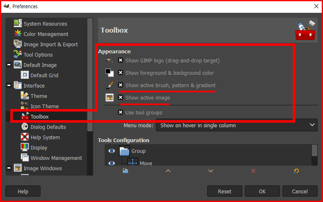
Task: Click Display in category tree
Action: coord(39,148)
